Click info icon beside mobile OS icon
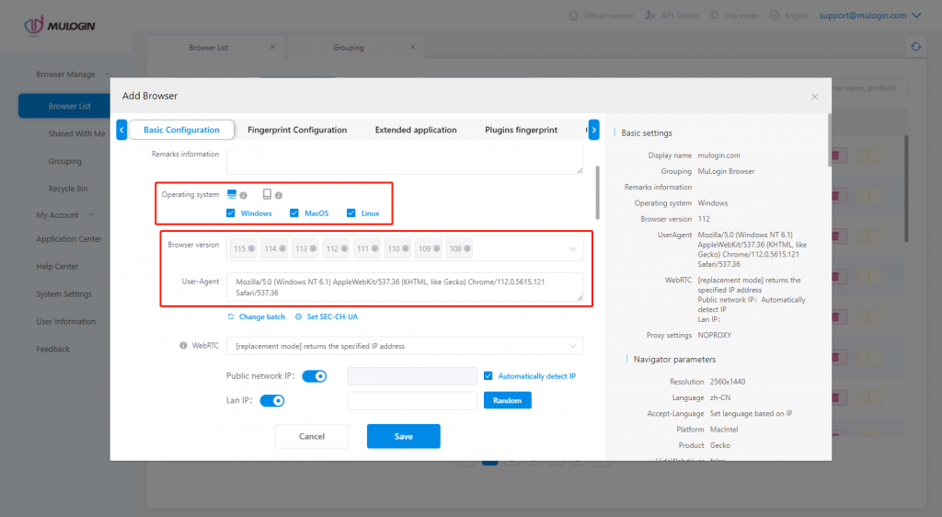 [x=279, y=195]
